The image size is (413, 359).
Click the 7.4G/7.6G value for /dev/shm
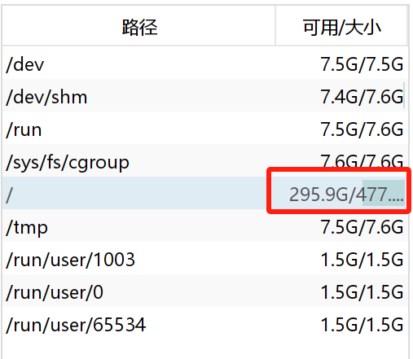[362, 97]
